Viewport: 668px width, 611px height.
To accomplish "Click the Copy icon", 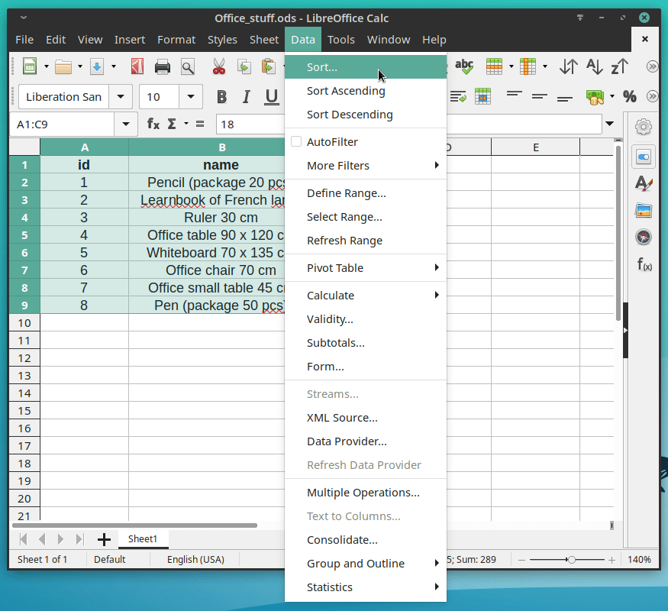I will point(244,66).
